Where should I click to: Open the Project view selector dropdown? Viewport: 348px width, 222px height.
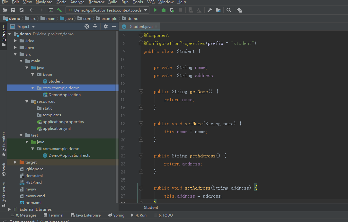click(22, 26)
